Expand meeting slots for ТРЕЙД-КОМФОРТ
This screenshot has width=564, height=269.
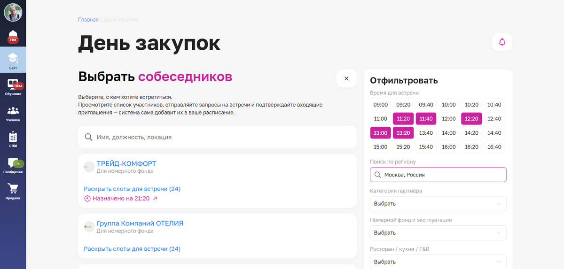pos(132,189)
